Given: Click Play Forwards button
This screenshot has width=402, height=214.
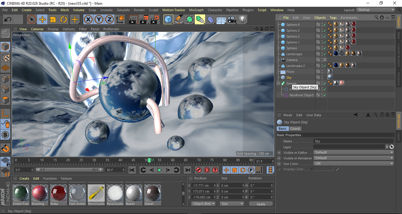Looking at the screenshot, I should 160,170.
